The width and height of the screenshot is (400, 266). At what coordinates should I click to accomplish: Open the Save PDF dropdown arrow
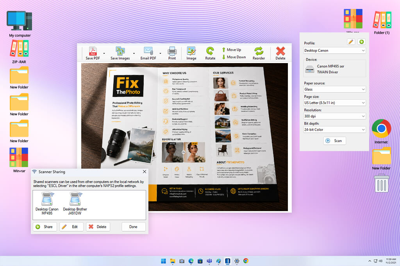(104, 53)
